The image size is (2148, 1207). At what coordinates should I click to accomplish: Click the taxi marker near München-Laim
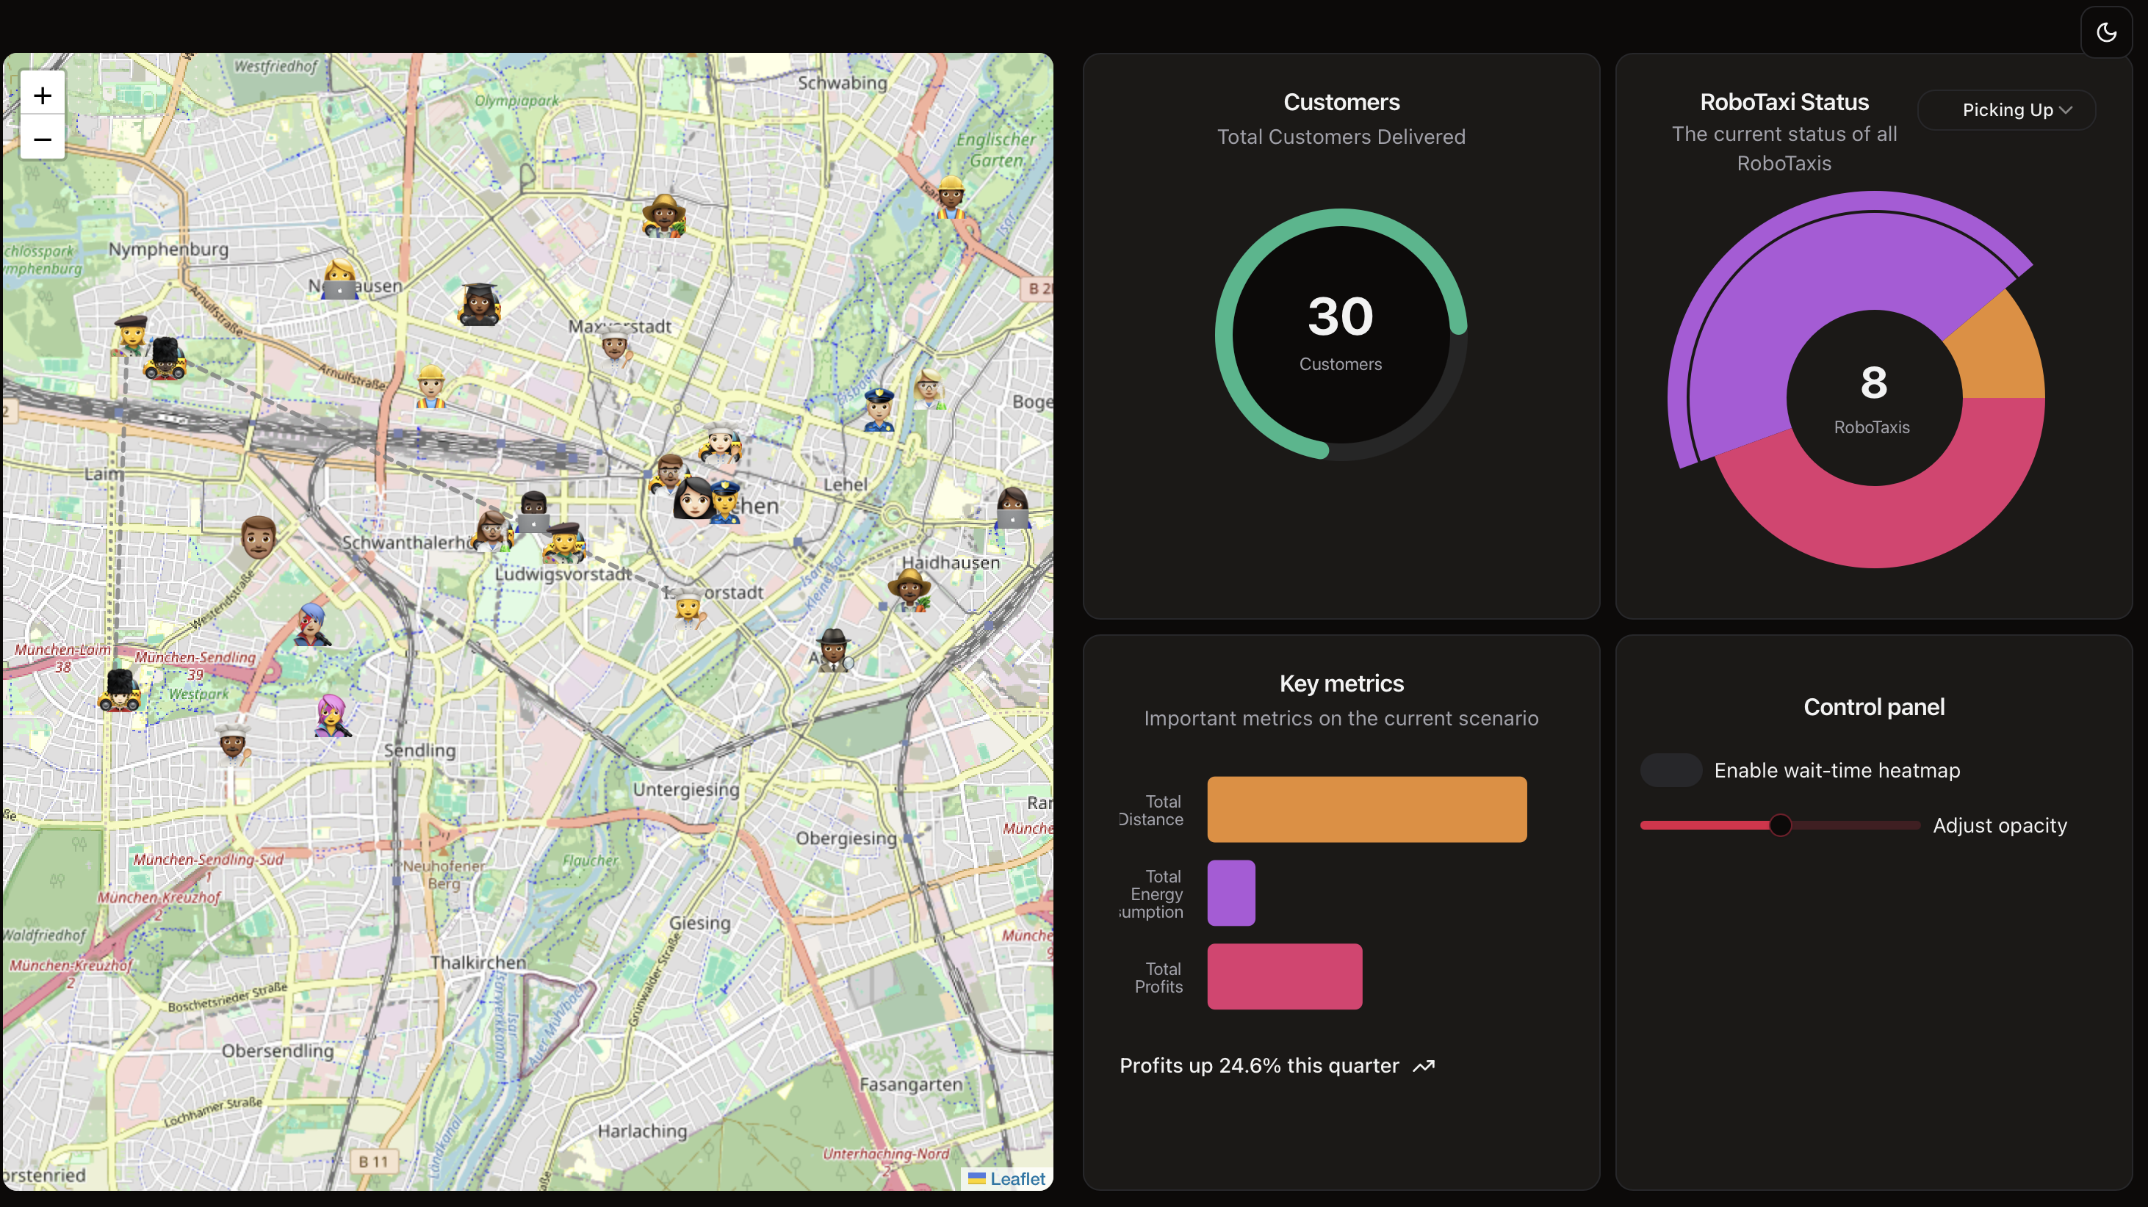(119, 690)
